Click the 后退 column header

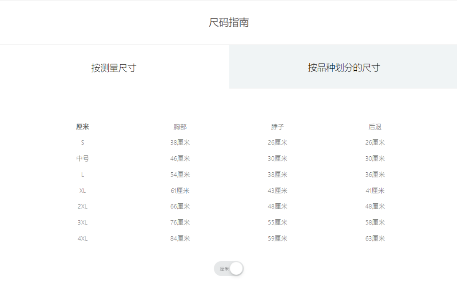coord(374,126)
